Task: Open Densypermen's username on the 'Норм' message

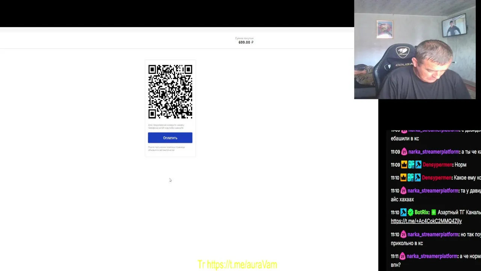Action: (438, 165)
